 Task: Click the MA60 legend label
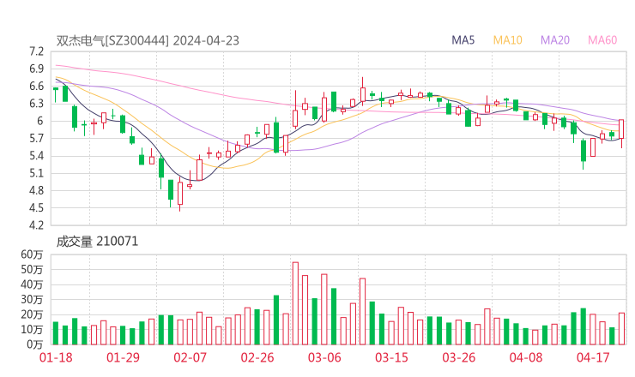pyautogui.click(x=602, y=40)
